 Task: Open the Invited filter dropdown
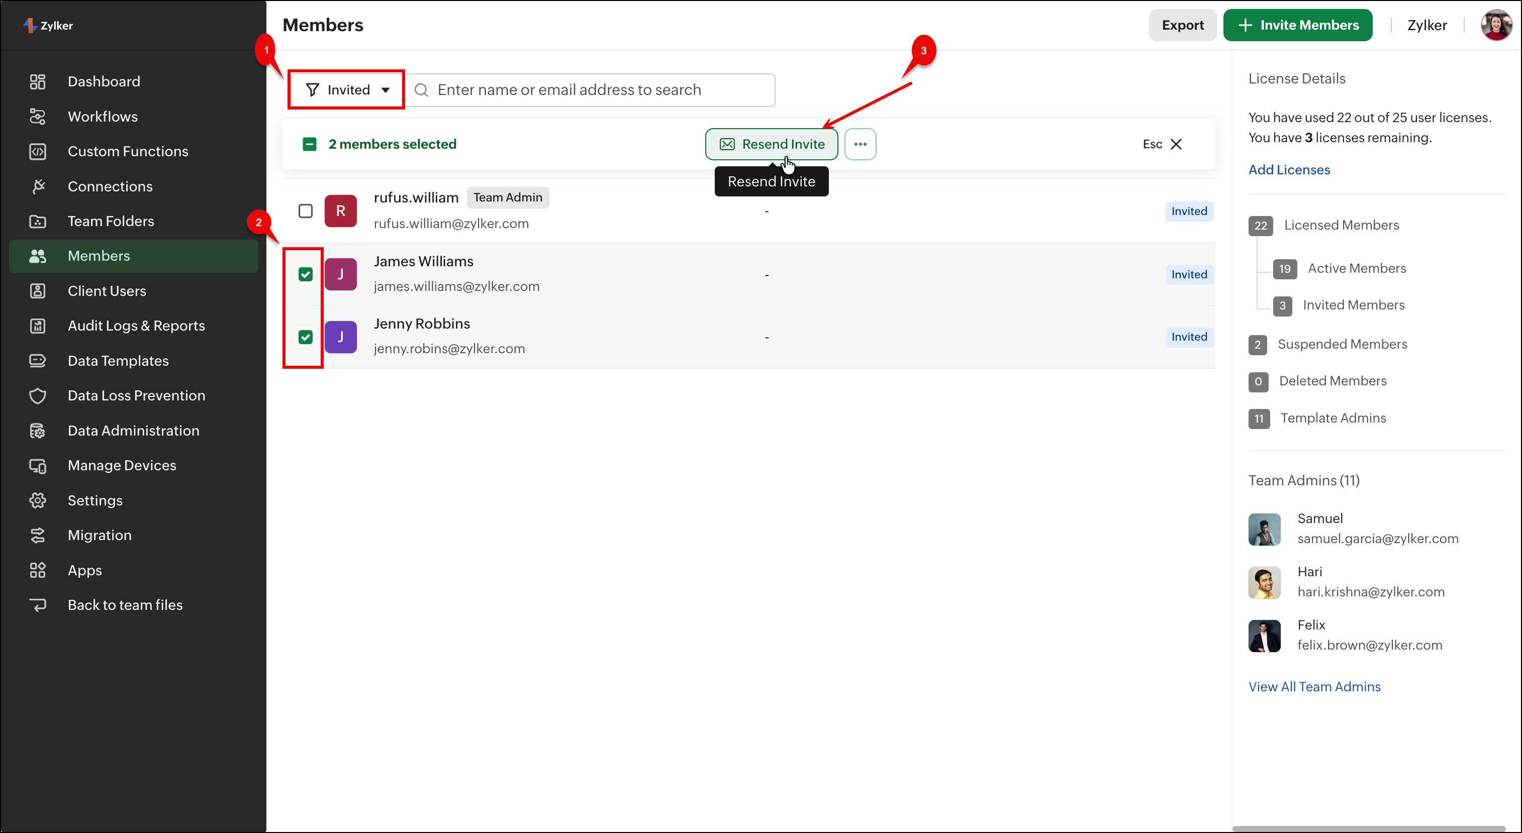pos(347,90)
